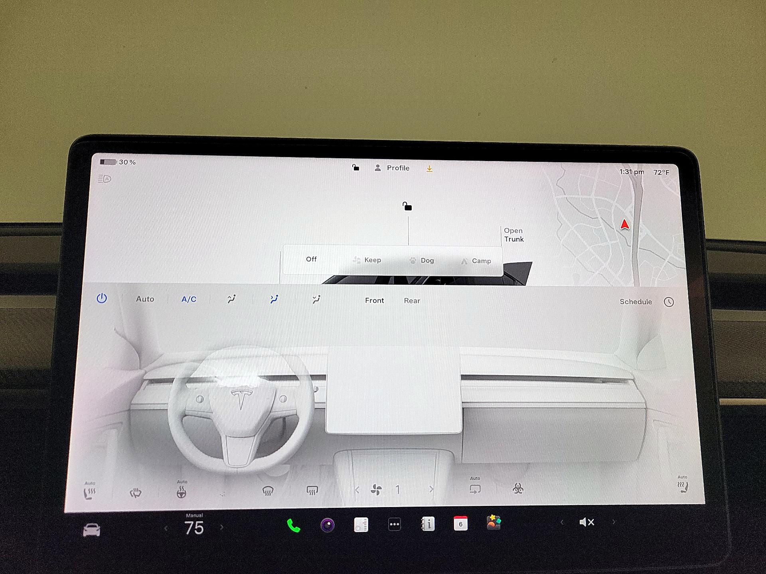Screen dimensions: 766x574
Task: Enable Bioweapon Defense Mode biohazard icon
Action: click(x=518, y=488)
